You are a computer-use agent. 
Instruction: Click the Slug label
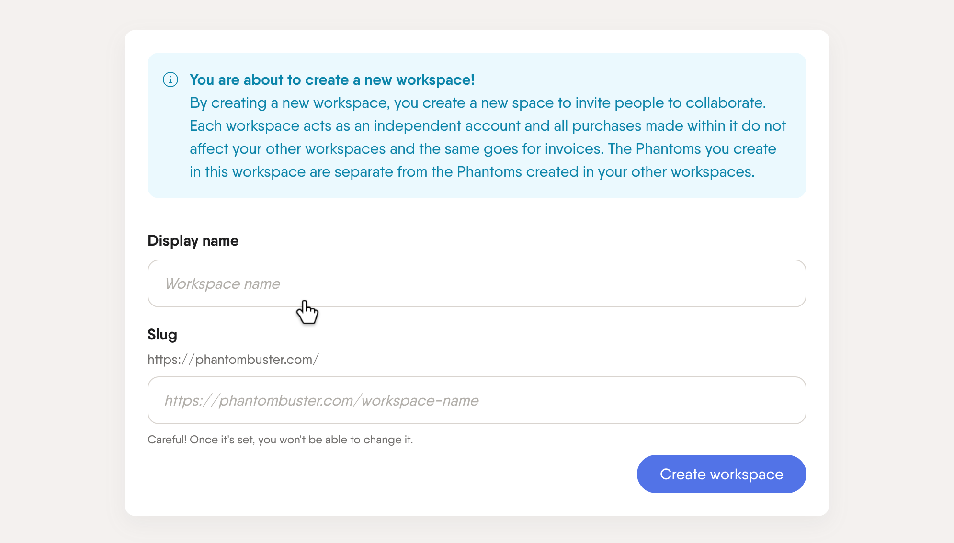pyautogui.click(x=162, y=334)
